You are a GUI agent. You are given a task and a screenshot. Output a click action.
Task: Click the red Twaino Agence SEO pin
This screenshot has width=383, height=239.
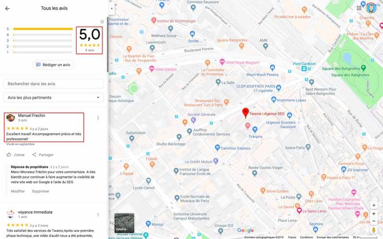point(246,113)
